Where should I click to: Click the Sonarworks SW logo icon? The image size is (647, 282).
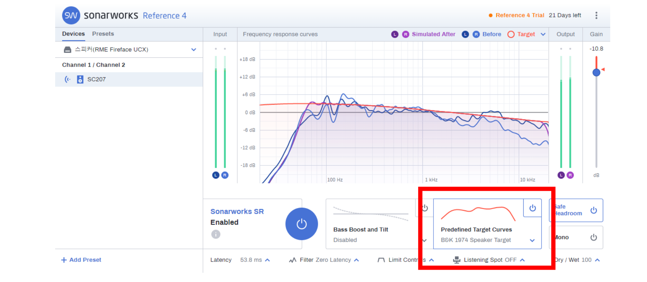pos(71,16)
